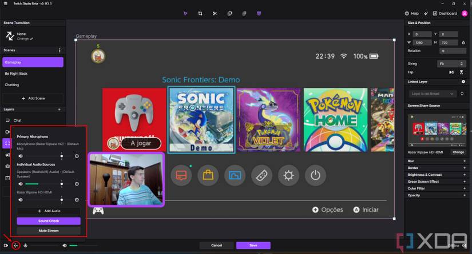Open scene options three-dot menu
Image resolution: width=472 pixels, height=254 pixels.
(60, 50)
